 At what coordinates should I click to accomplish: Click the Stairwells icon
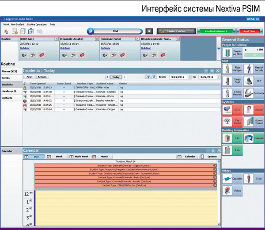point(253,138)
